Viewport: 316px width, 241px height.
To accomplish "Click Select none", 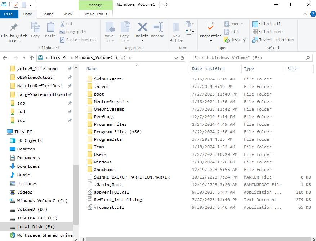I will point(268,32).
